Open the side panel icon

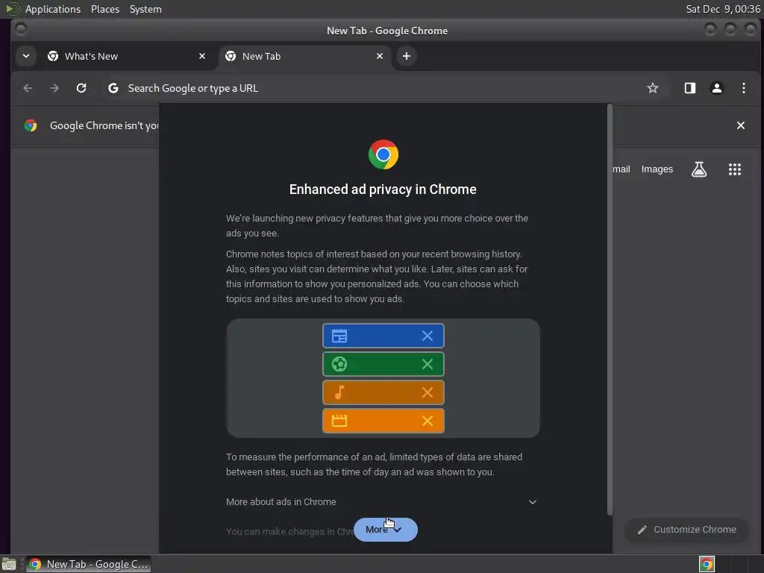[x=690, y=88]
